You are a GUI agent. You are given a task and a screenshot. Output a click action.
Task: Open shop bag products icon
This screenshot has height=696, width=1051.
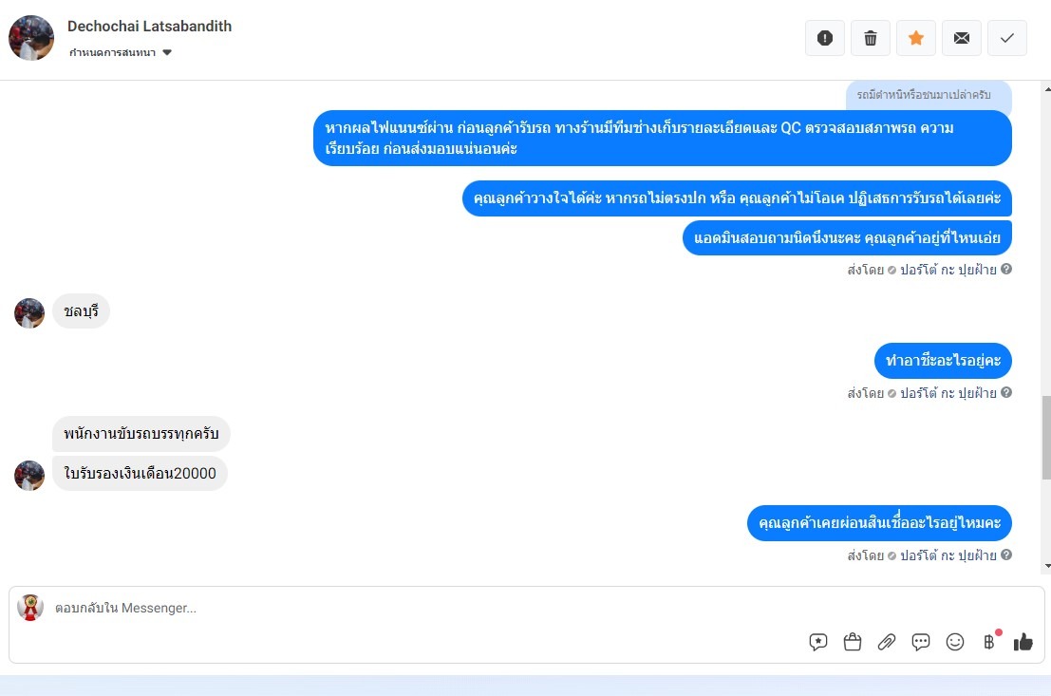coord(852,642)
